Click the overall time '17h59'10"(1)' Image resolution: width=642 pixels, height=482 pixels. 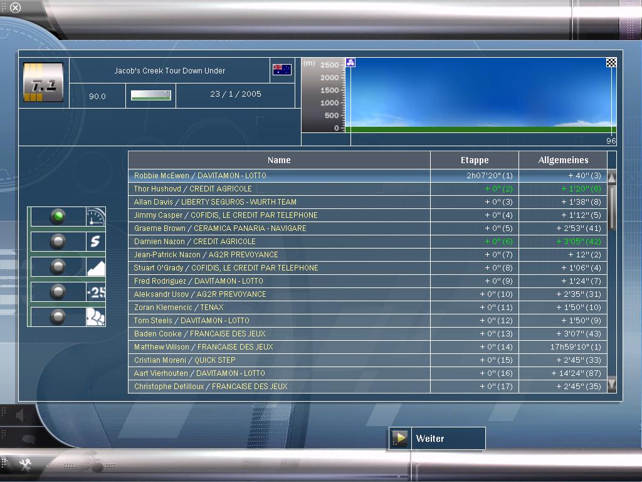tap(576, 346)
